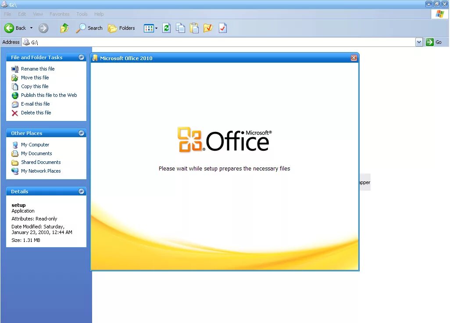Click the Microsoft Office 2010 title bar icon

(x=95, y=58)
